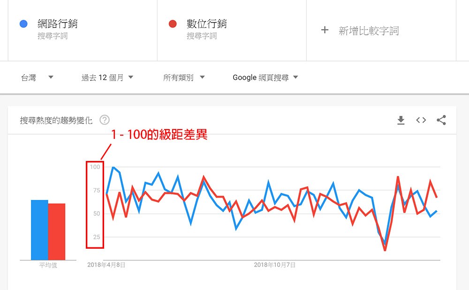
Task: Click the blue average bar
Action: 39,229
